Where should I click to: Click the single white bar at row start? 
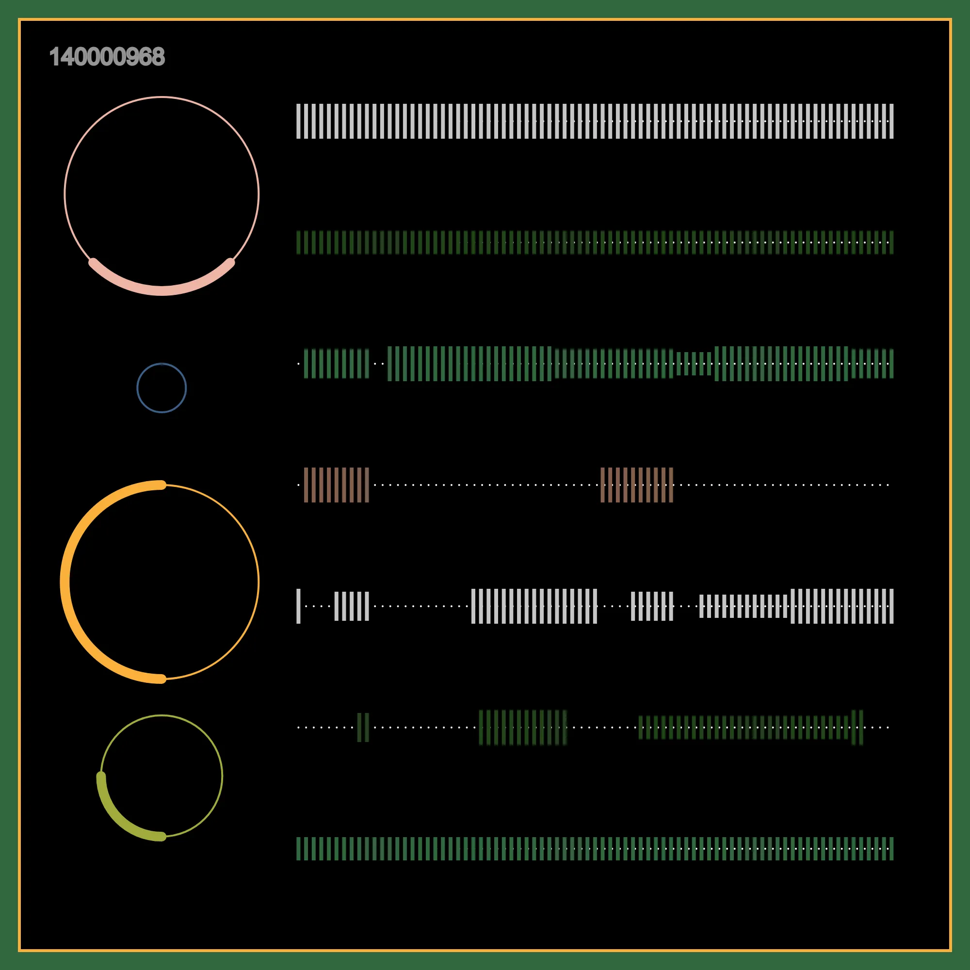[x=298, y=606]
